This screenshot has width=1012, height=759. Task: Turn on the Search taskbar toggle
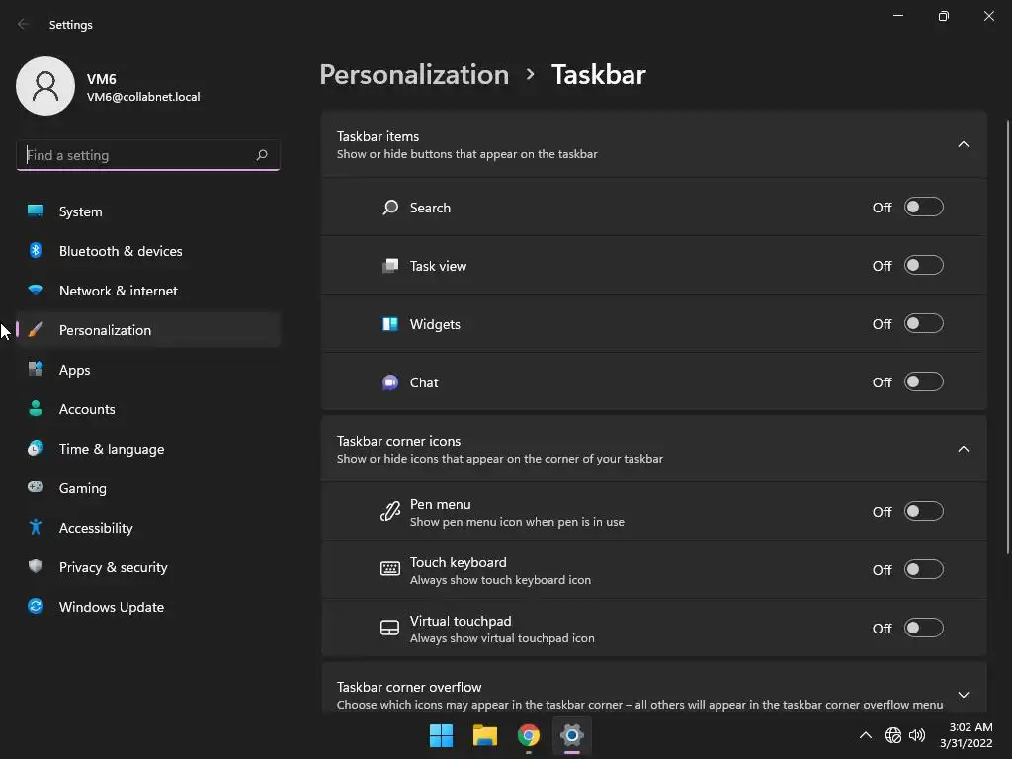pos(924,208)
